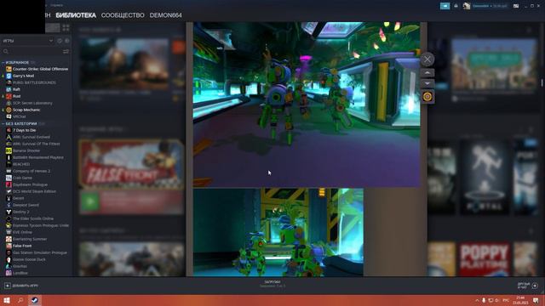Open Windows Start menu
The height and width of the screenshot is (306, 545).
7,300
